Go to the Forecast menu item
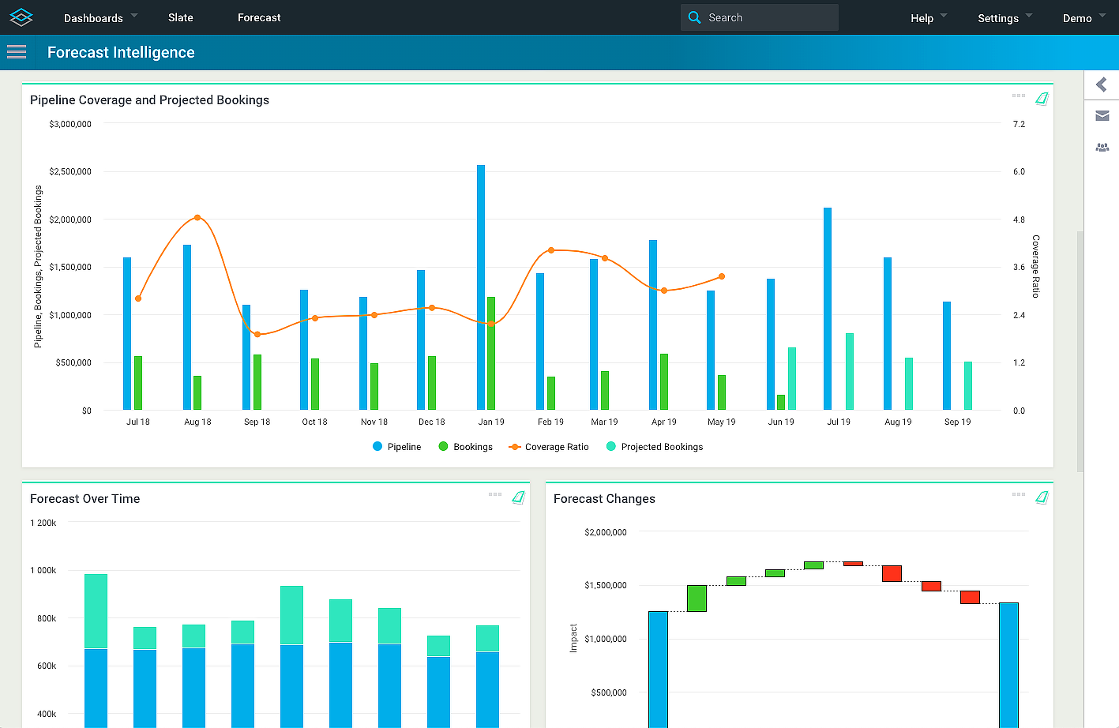Image resolution: width=1119 pixels, height=728 pixels. point(259,17)
